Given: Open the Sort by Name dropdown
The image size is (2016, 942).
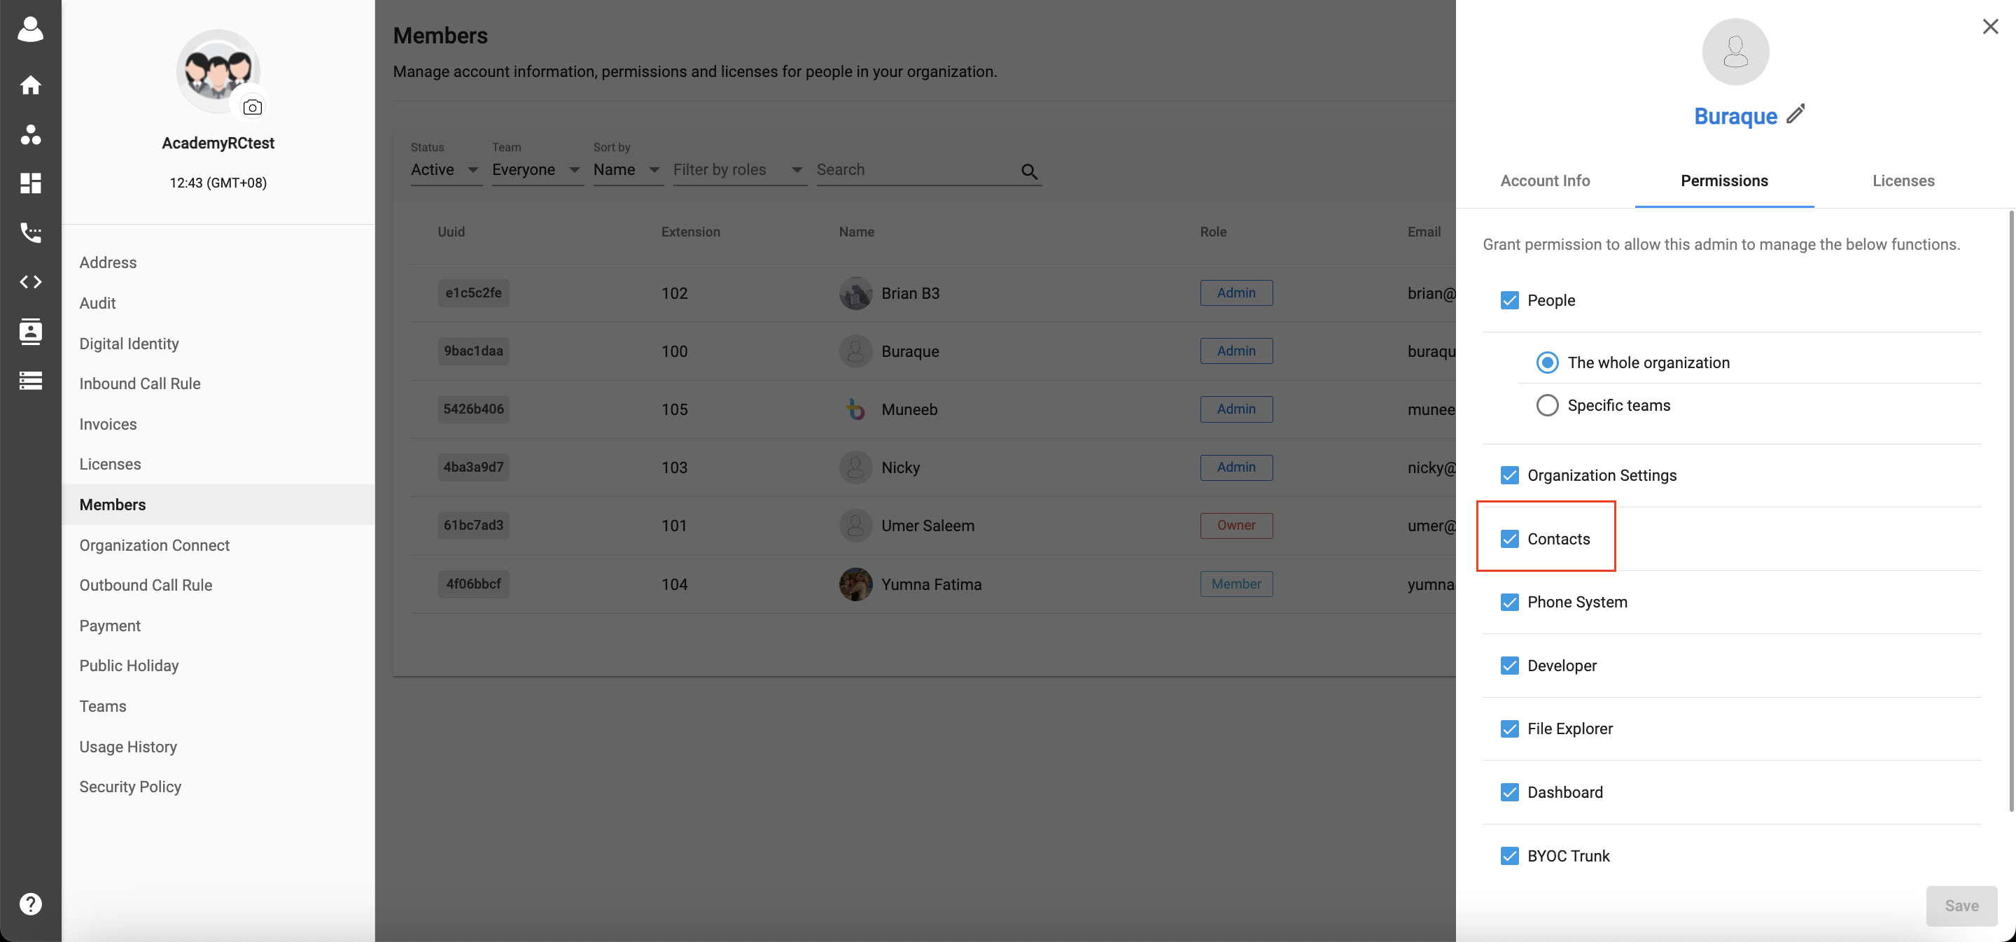Looking at the screenshot, I should pos(628,170).
